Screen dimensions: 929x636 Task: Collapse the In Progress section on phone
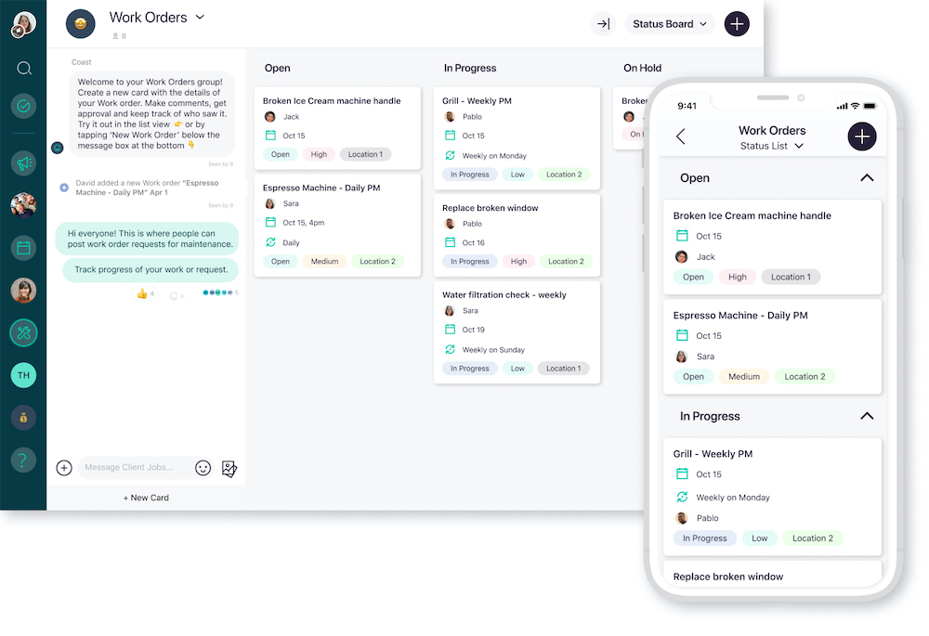[x=866, y=416]
